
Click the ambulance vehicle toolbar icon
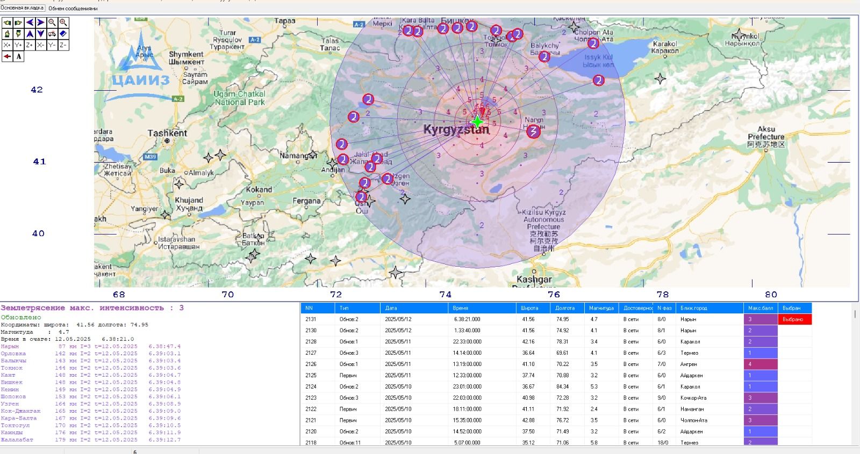click(52, 34)
